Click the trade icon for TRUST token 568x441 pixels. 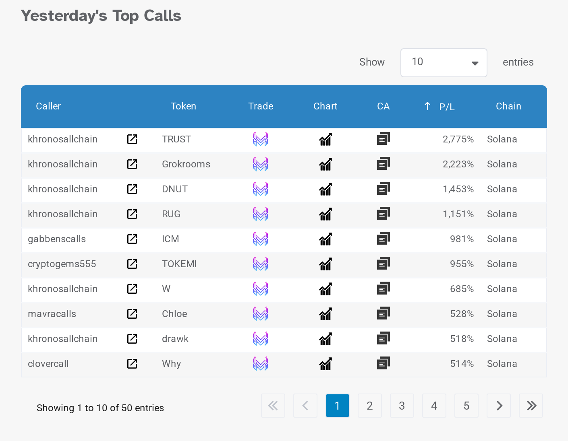click(x=261, y=139)
